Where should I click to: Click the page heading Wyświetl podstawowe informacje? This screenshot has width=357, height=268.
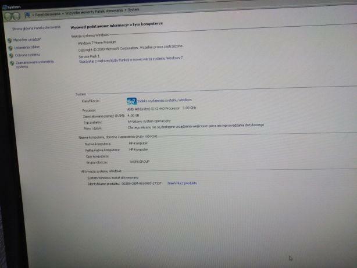(x=116, y=25)
